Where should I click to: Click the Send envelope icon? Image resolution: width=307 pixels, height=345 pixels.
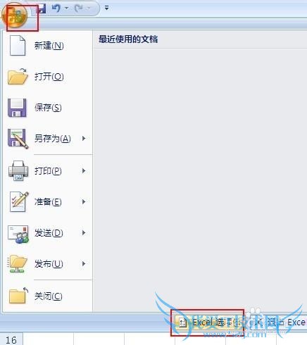tap(18, 234)
